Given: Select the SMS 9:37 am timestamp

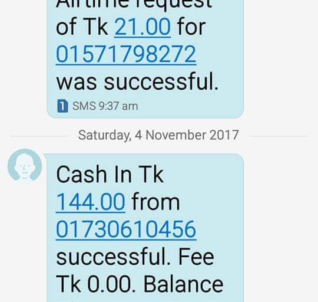Looking at the screenshot, I should click(105, 106).
